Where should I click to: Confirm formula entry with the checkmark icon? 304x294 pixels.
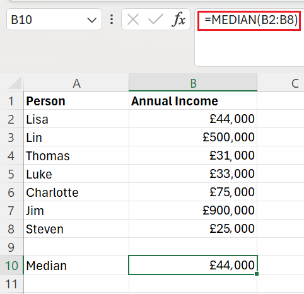pyautogui.click(x=156, y=20)
